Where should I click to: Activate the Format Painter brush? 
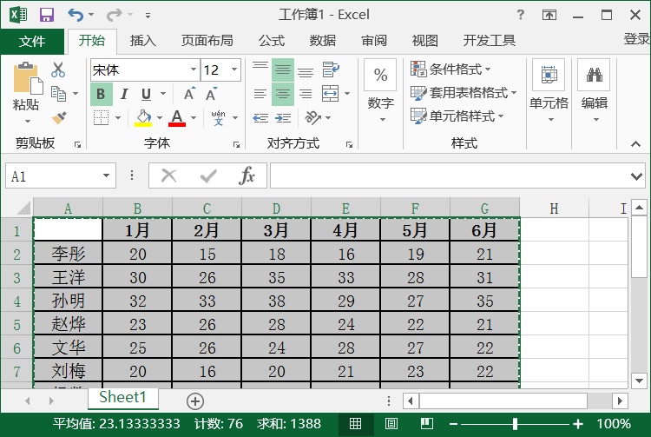(59, 117)
